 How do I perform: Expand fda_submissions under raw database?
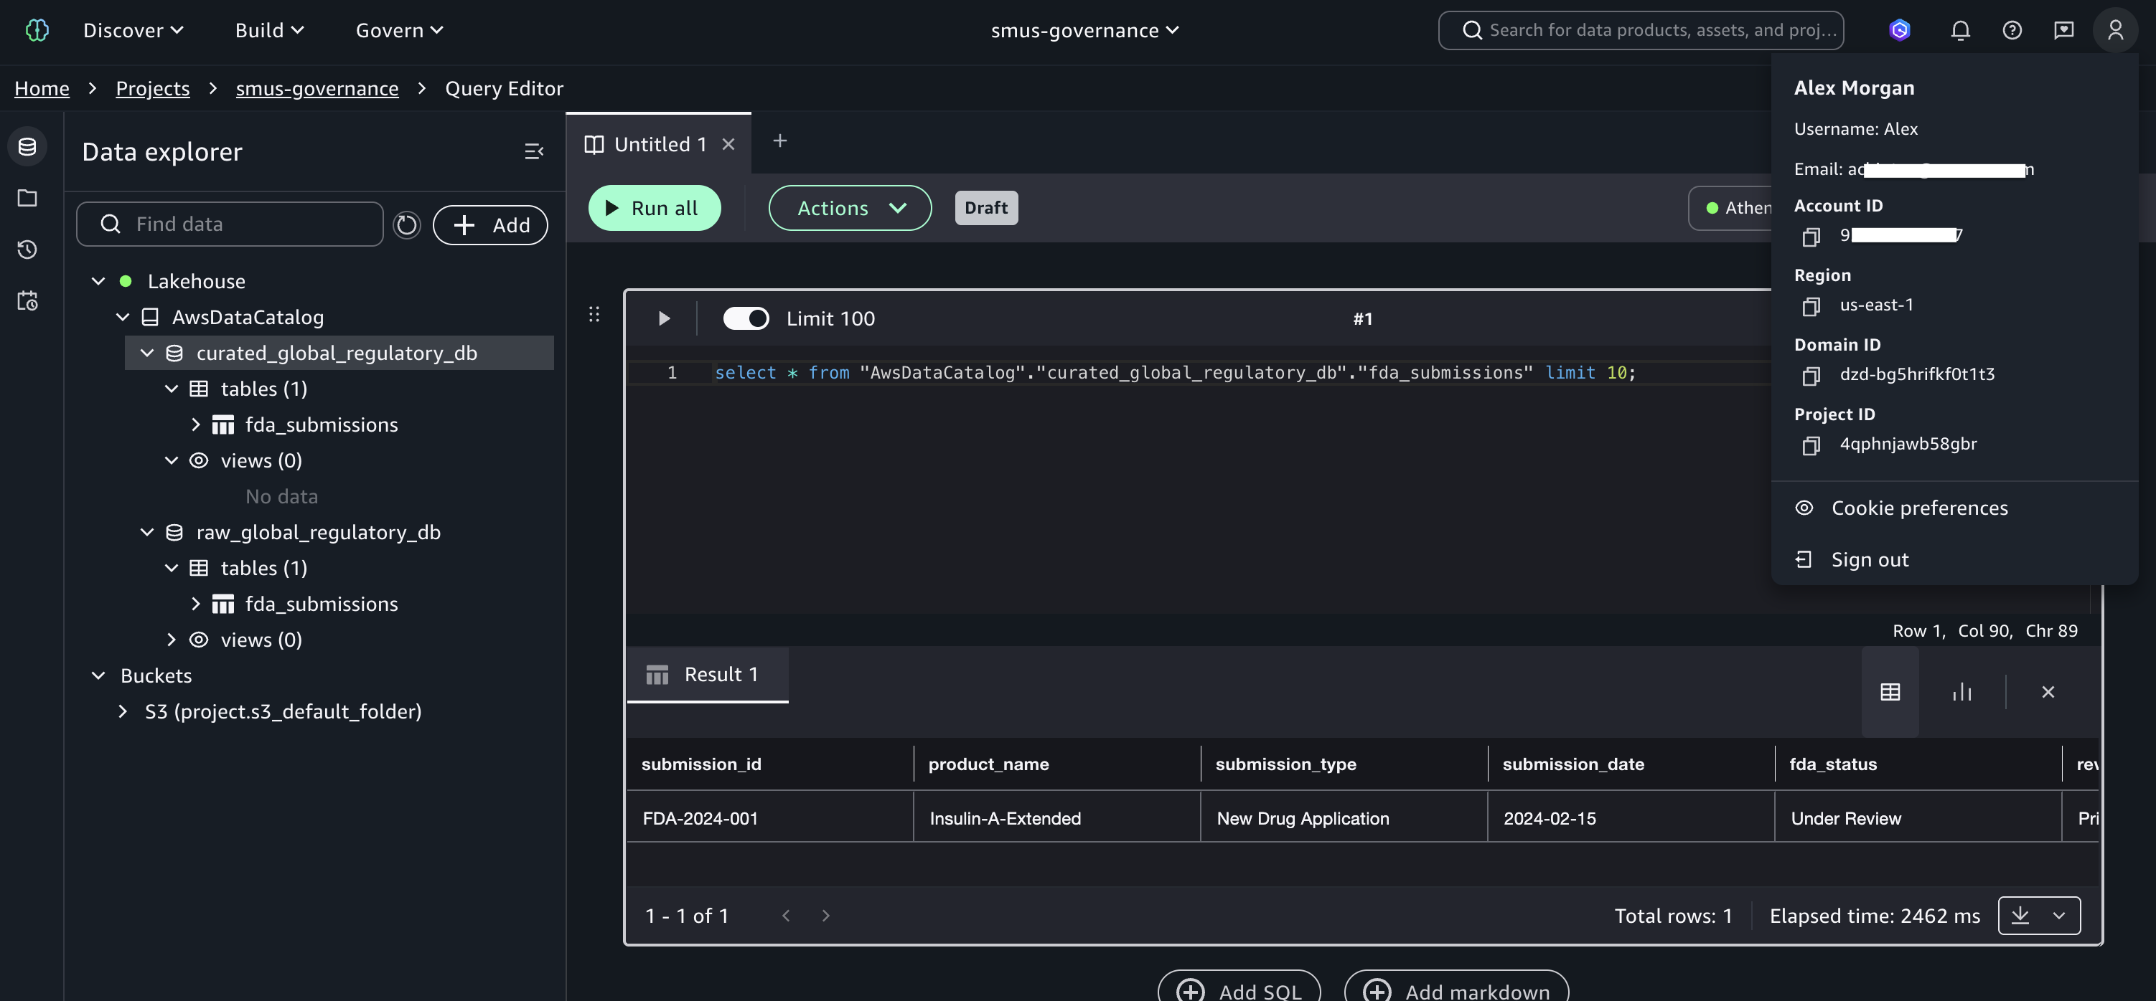[x=195, y=604]
